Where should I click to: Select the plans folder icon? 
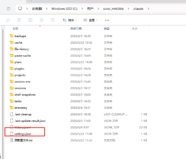[12, 62]
